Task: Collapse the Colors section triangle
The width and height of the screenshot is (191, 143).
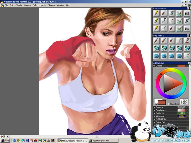Action: tap(154, 66)
